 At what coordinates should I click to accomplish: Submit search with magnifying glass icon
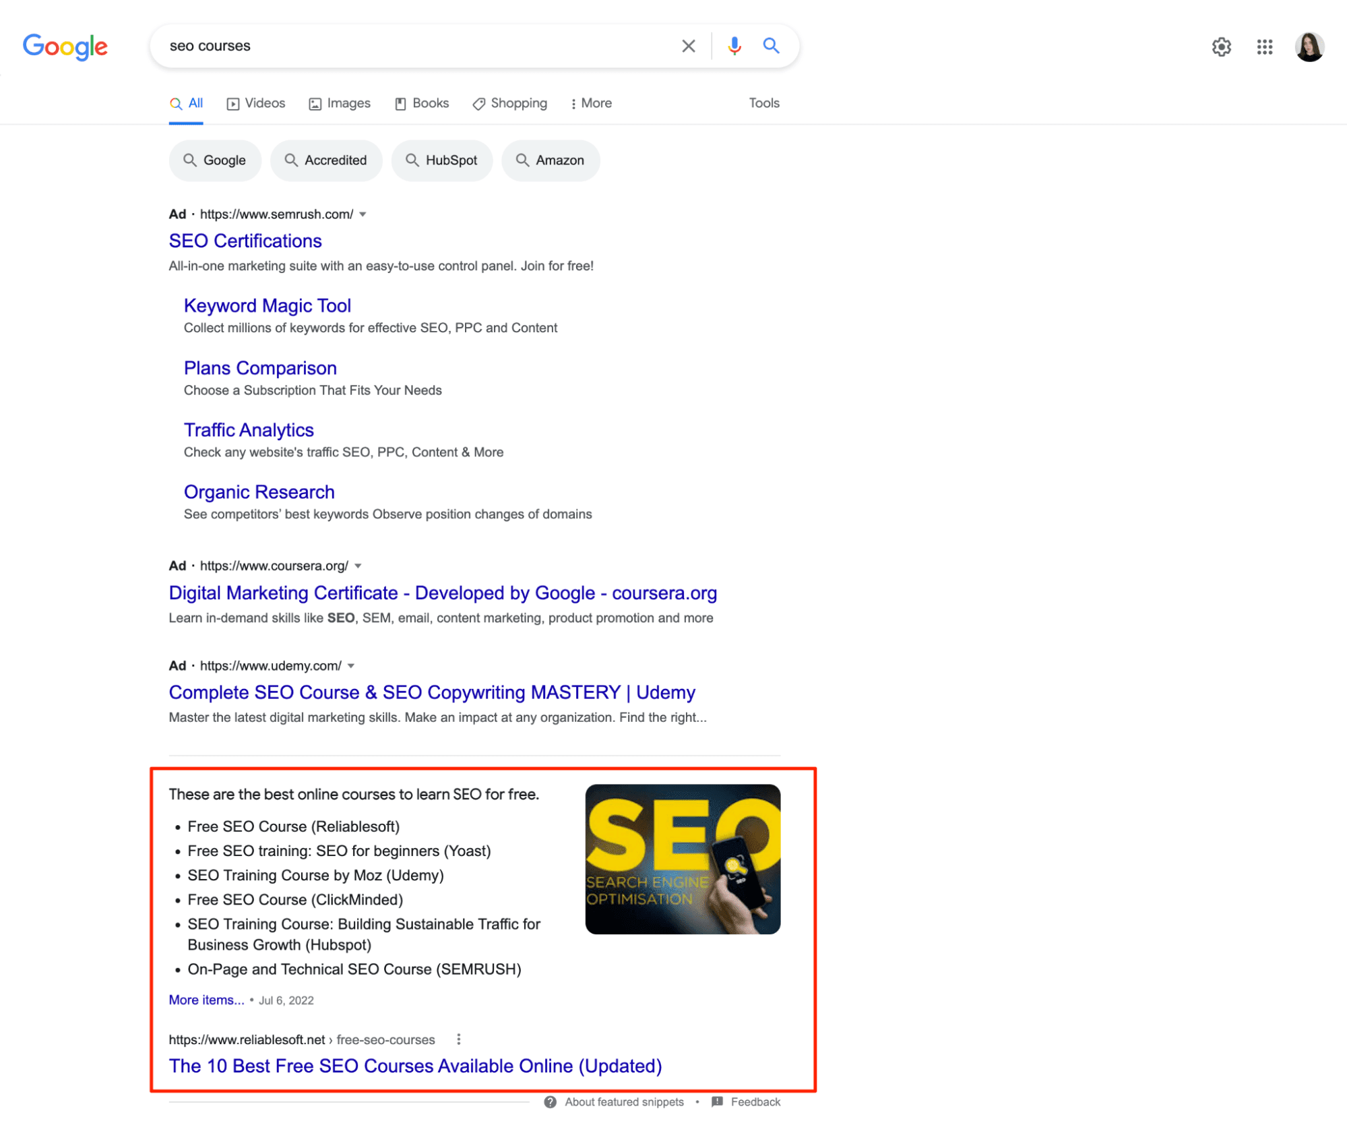pyautogui.click(x=771, y=46)
